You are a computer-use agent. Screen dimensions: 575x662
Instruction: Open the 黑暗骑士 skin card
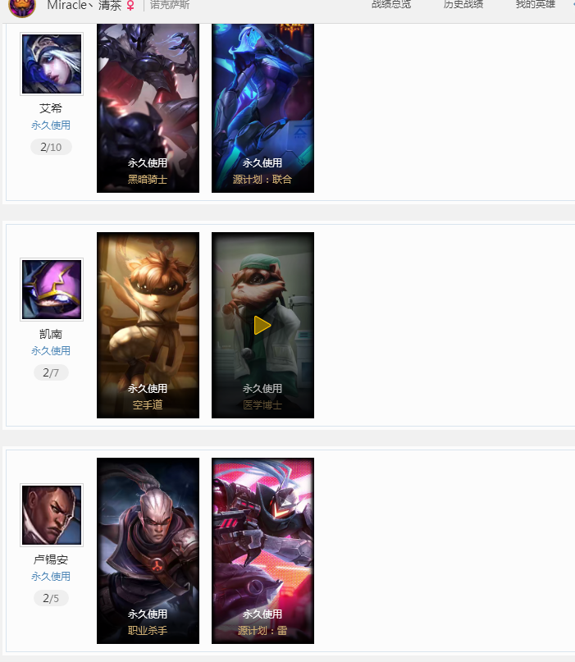148,108
